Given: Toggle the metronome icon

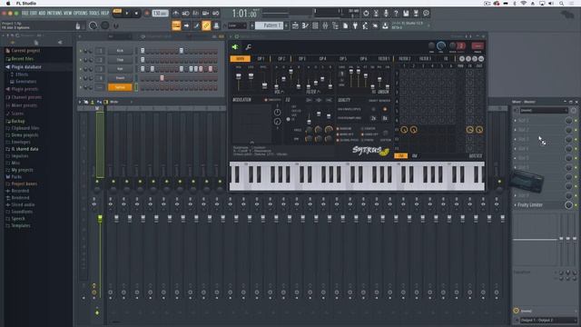Looking at the screenshot, I should coord(176,14).
